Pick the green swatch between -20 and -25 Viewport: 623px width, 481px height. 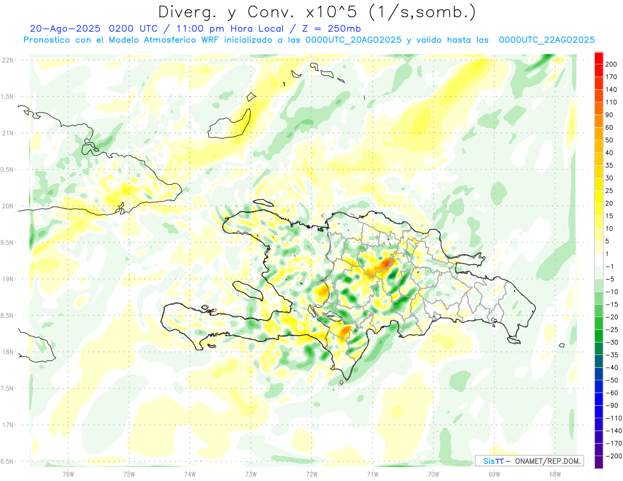tap(599, 323)
